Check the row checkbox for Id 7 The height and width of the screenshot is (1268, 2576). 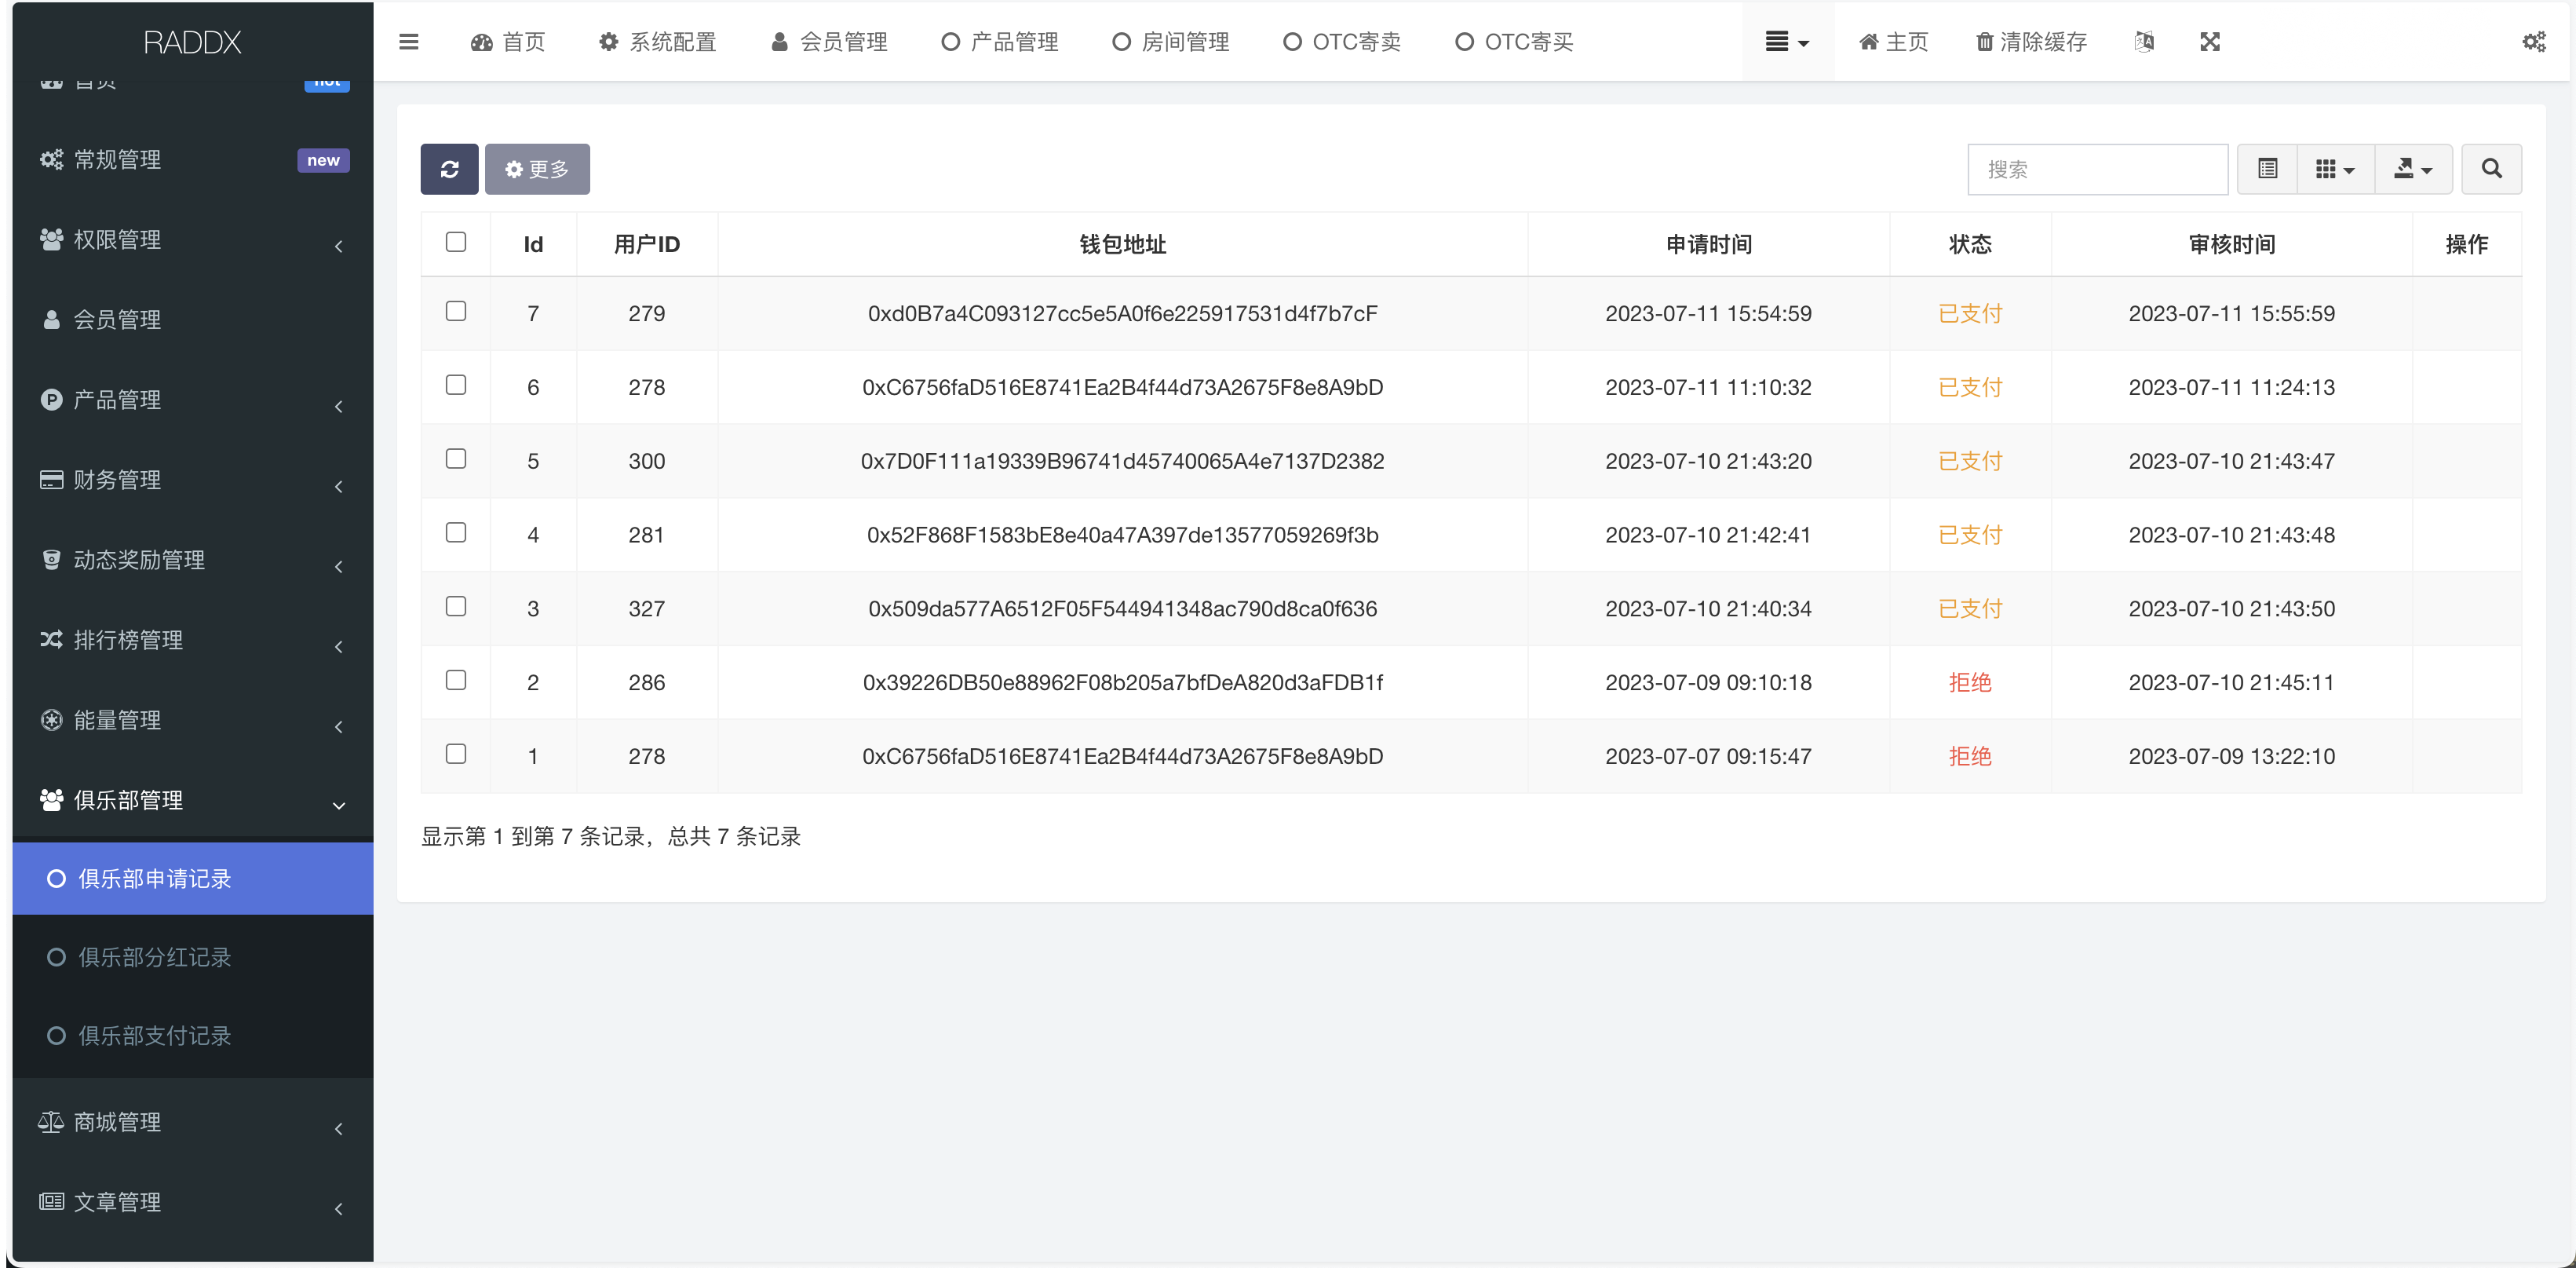pyautogui.click(x=456, y=311)
